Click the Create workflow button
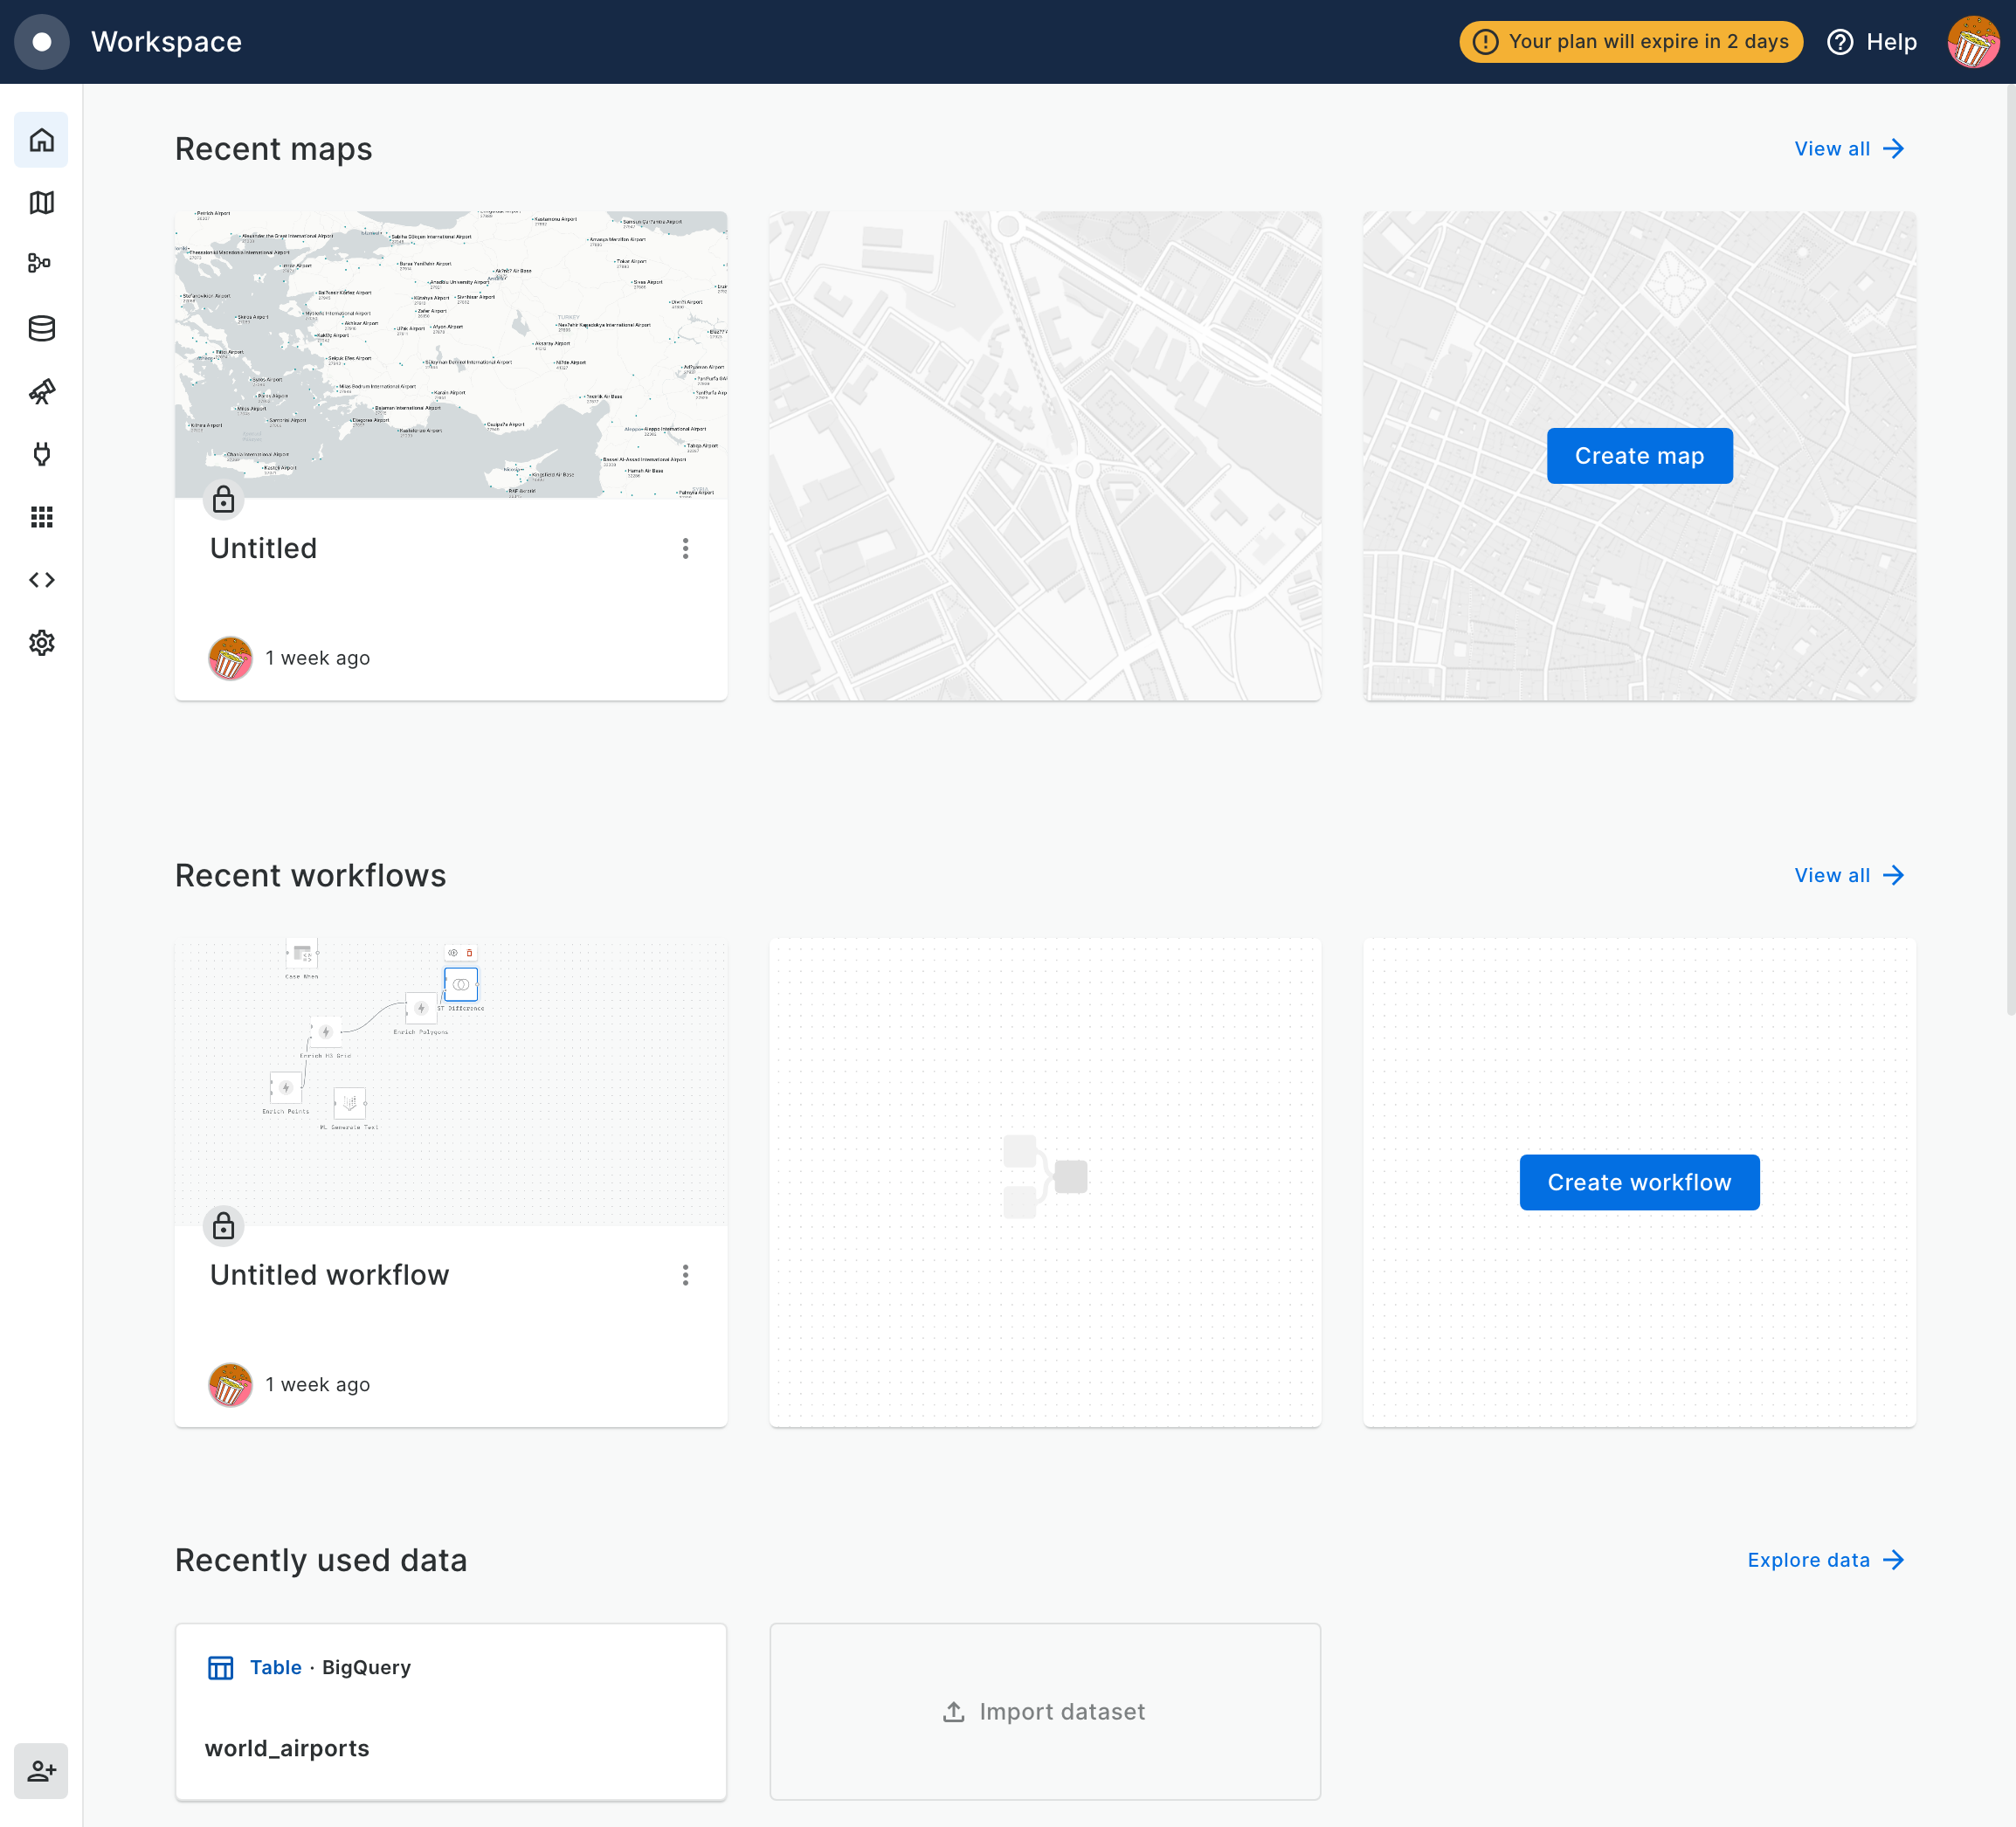 (1639, 1182)
